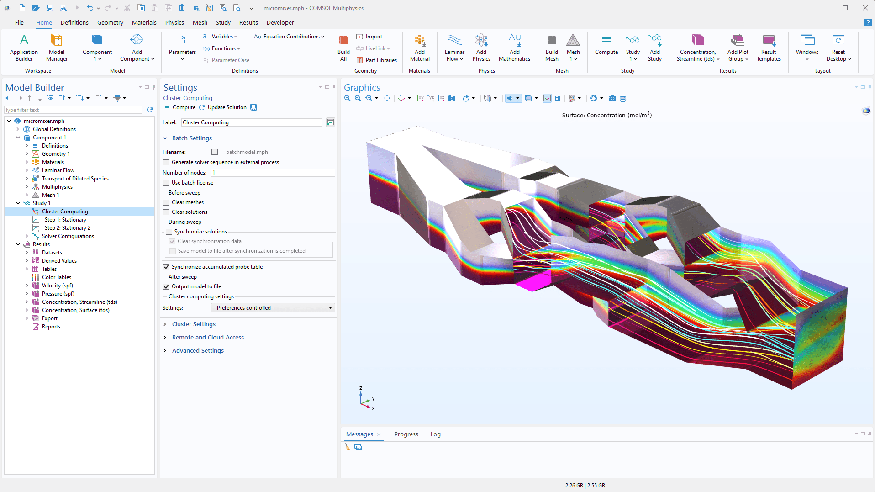The image size is (875, 492).
Task: Open the Settings Preferences controlled dropdown
Action: pyautogui.click(x=273, y=308)
